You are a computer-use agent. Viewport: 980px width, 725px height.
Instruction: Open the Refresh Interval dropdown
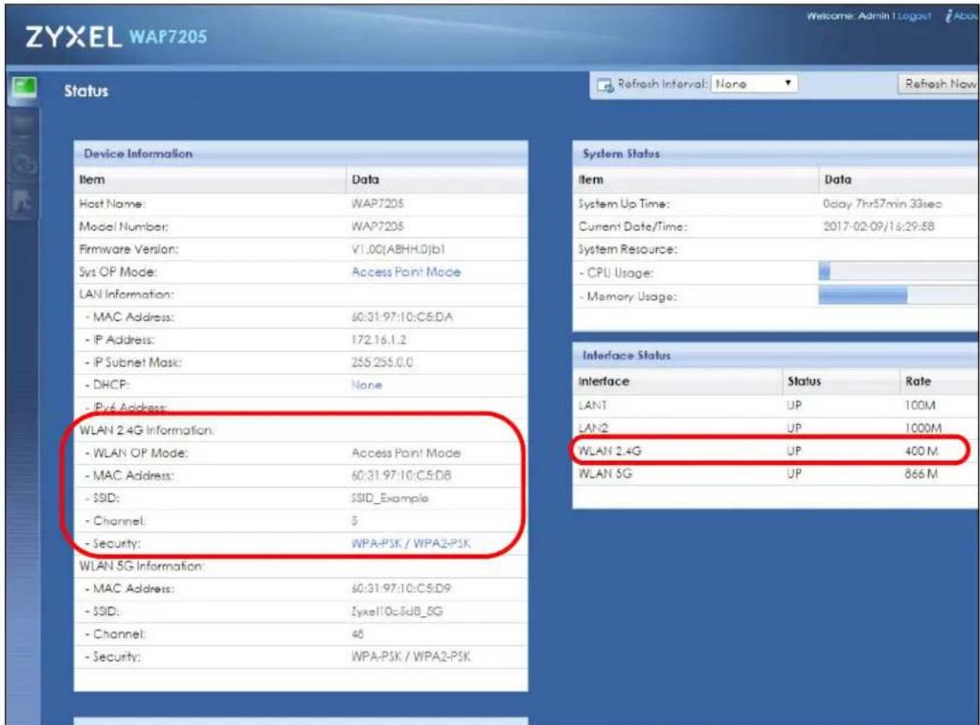pos(754,83)
